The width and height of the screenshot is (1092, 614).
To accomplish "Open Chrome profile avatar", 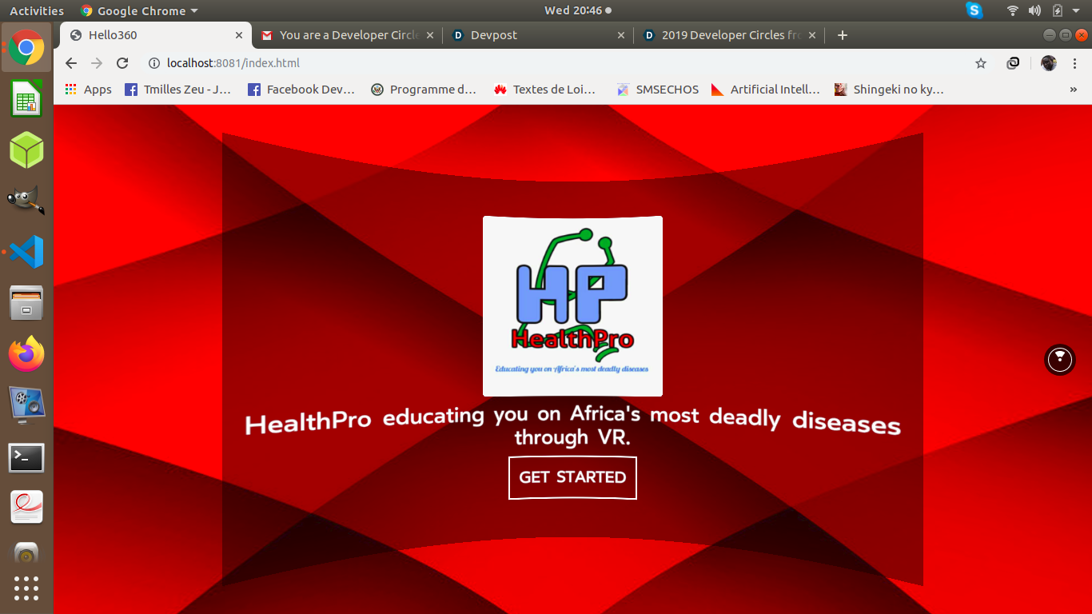I will click(1049, 63).
